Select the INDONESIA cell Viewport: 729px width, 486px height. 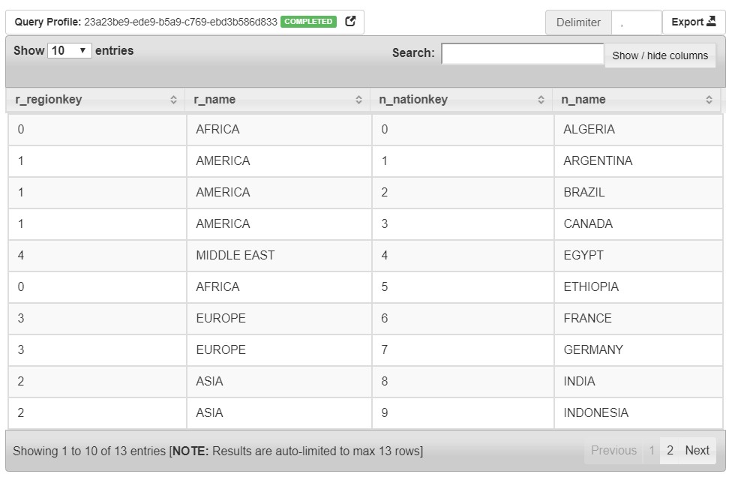[638, 413]
